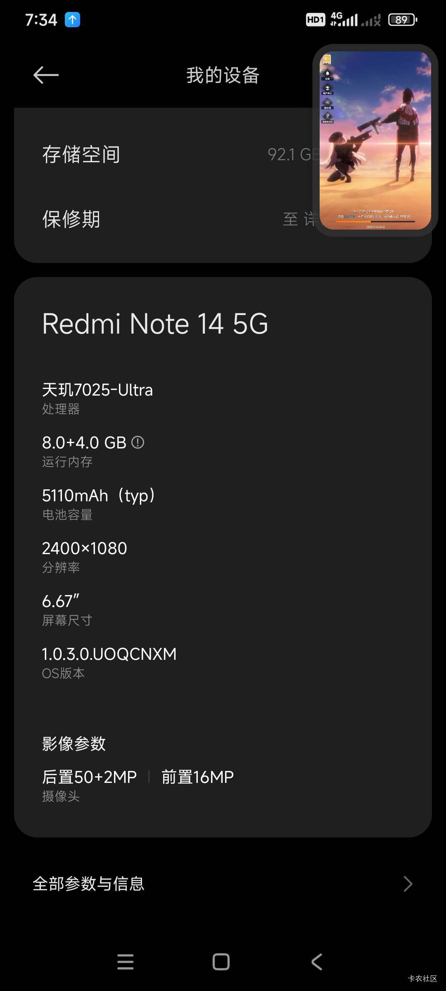446x991 pixels.
Task: Tap the 客户中心 headset icon in floating window
Action: coord(327,88)
